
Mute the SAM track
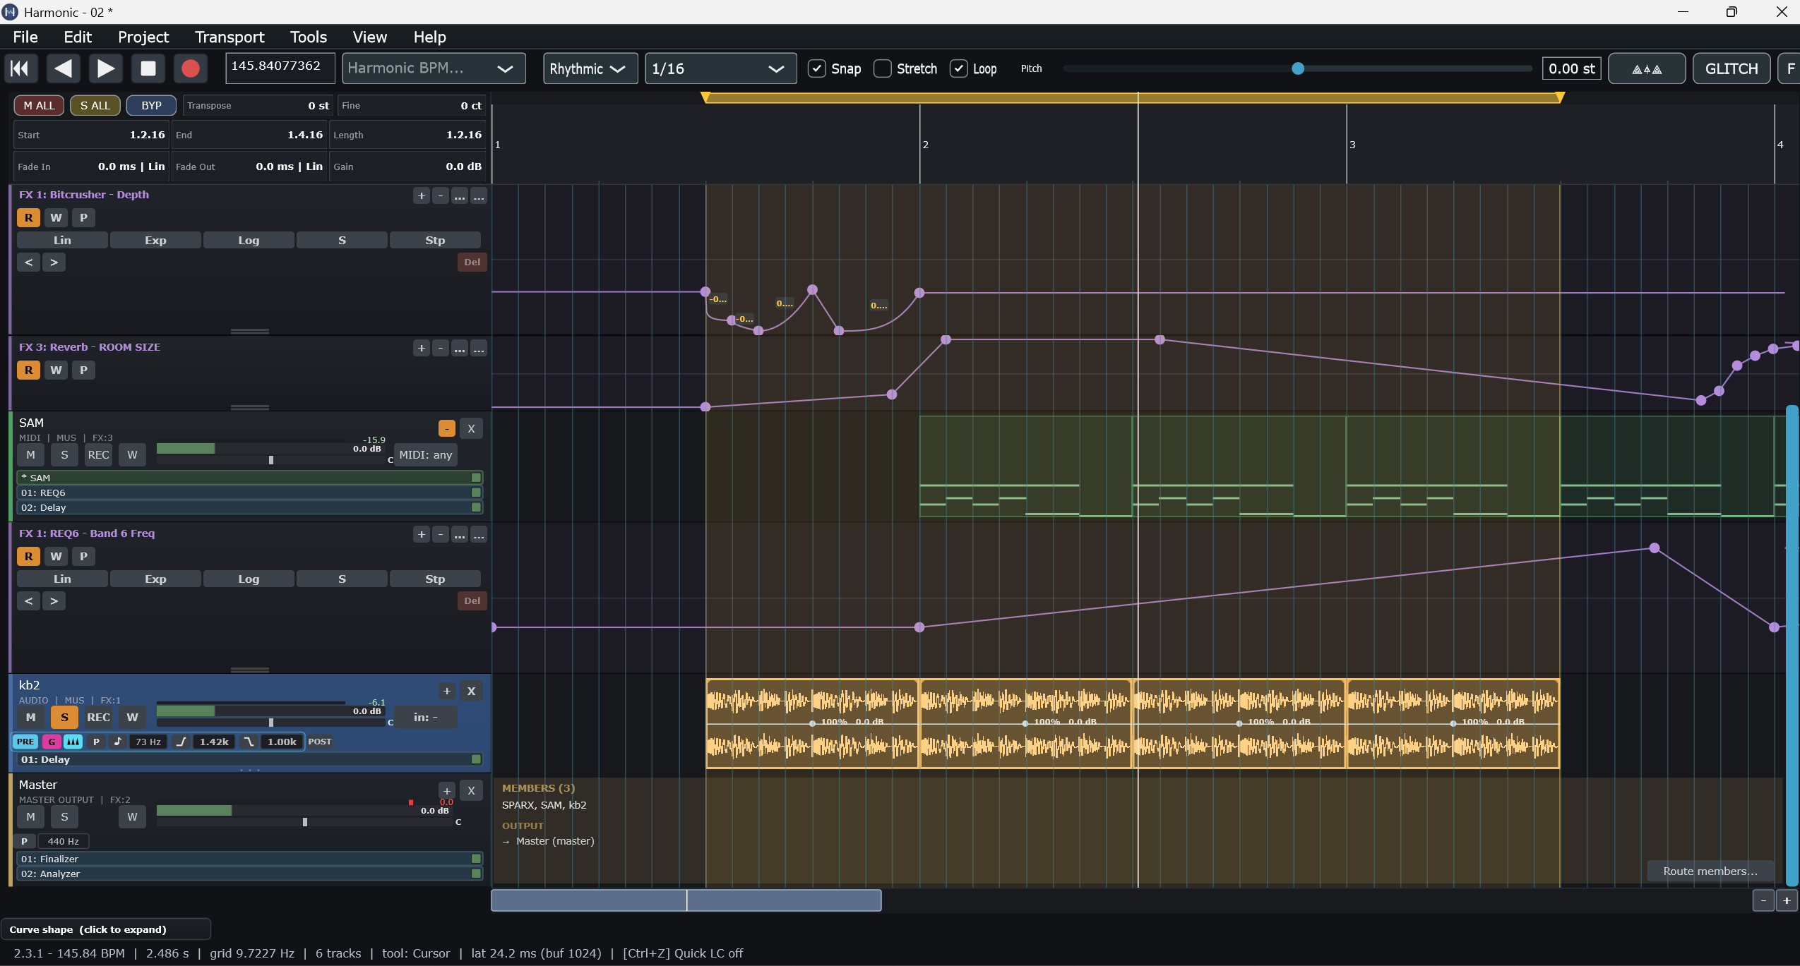(30, 455)
